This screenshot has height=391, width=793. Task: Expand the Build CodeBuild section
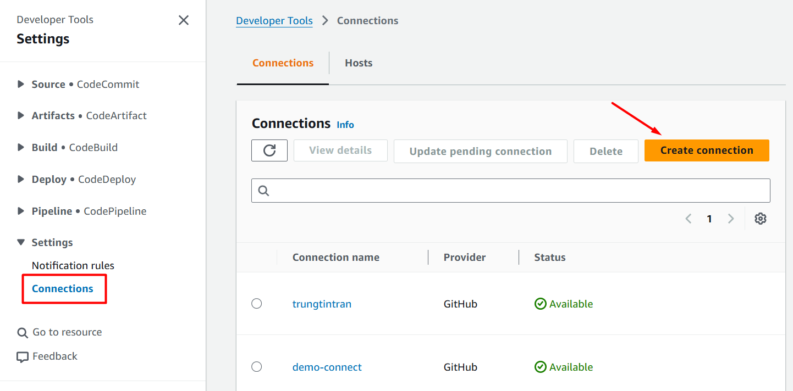[x=21, y=148]
